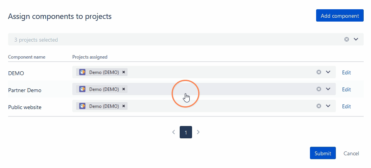Screen dimensions: 371x168
Task: Remove Demo tag from Public website row
Action: (x=124, y=106)
